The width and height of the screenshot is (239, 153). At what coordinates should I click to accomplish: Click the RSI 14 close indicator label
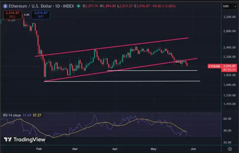[x=12, y=115]
